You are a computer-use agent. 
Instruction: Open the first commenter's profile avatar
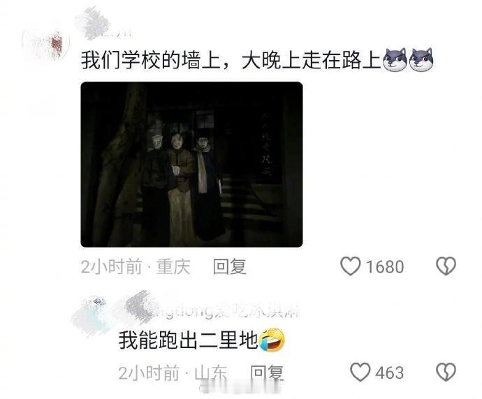46,45
